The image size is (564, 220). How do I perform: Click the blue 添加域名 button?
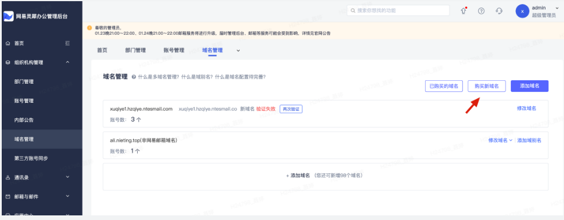[x=529, y=86]
